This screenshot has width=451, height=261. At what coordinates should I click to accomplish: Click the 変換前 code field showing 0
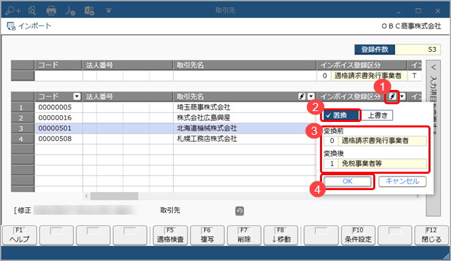tap(332, 140)
